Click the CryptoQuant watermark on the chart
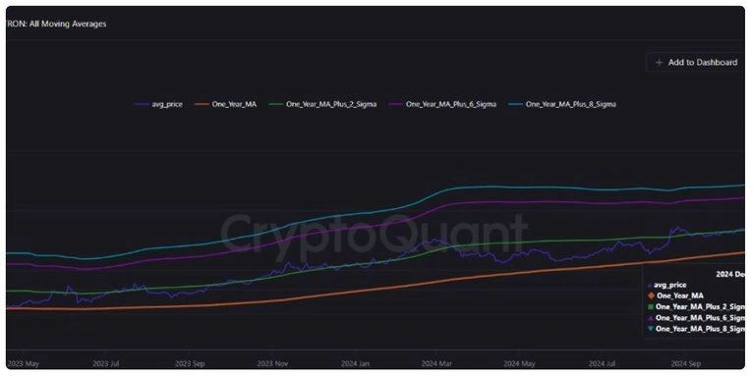Image resolution: width=753 pixels, height=376 pixels. point(374,235)
